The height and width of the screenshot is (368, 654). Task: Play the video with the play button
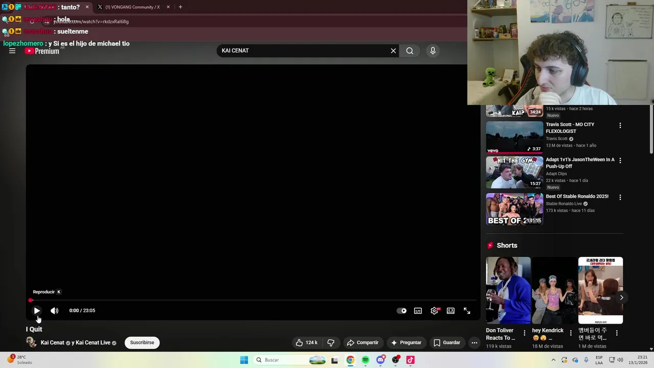tap(37, 311)
